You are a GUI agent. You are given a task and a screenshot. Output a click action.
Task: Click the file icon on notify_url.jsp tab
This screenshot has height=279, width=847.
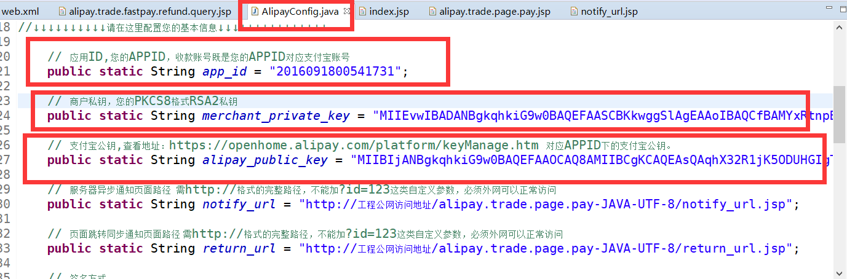[x=574, y=11]
